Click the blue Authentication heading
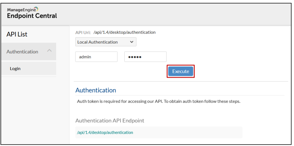 96,90
